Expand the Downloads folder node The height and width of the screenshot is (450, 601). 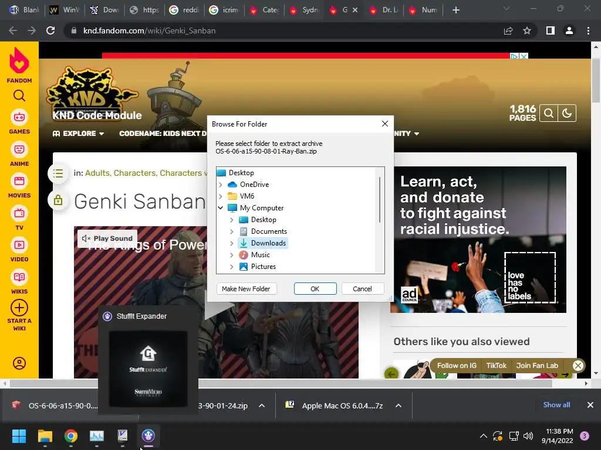coord(231,243)
